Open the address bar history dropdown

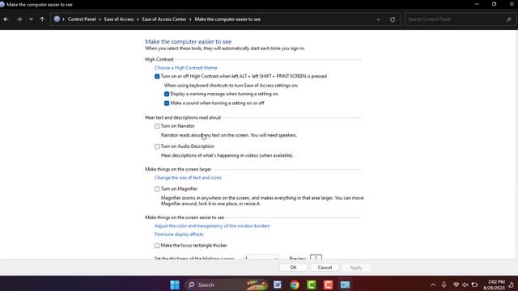pos(378,19)
